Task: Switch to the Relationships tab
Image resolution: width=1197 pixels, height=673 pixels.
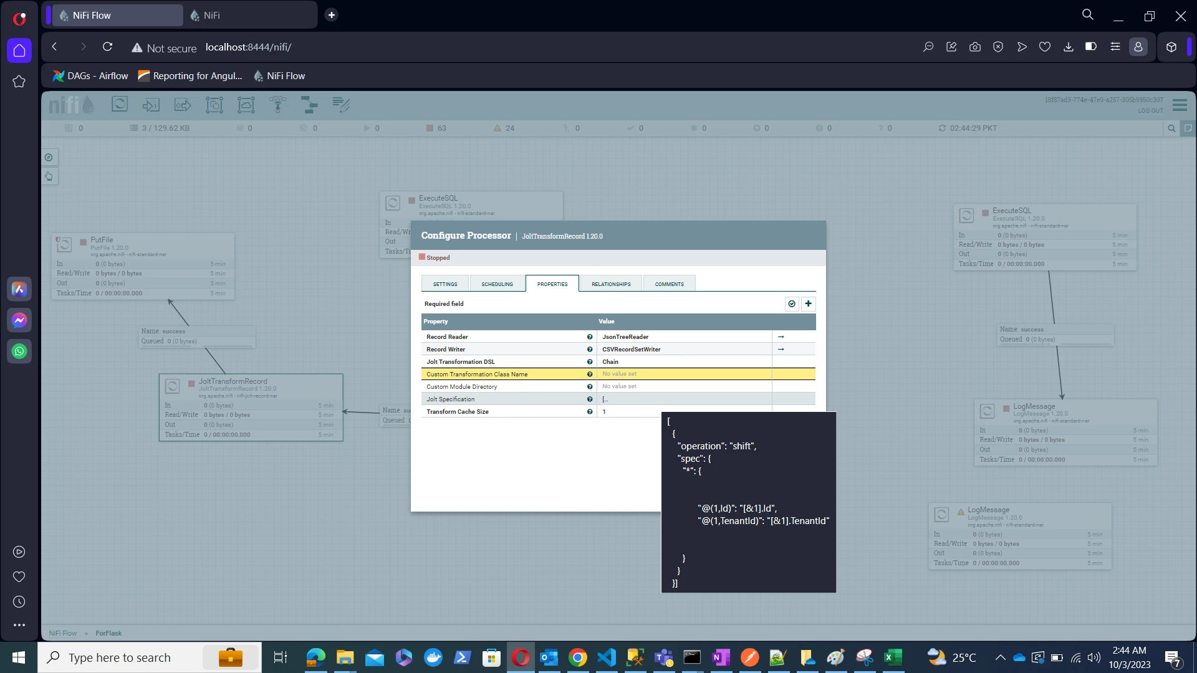Action: [611, 284]
